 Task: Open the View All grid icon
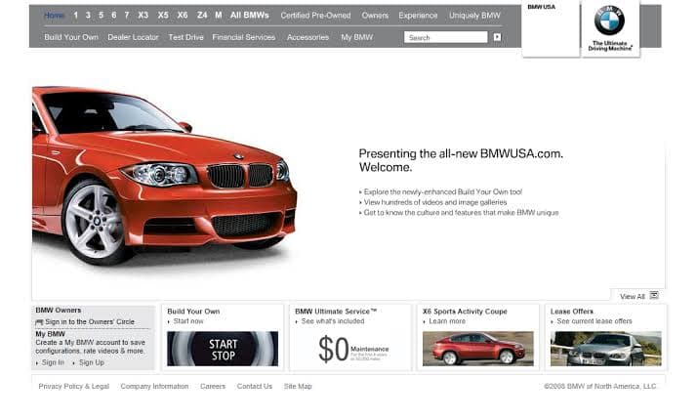pyautogui.click(x=654, y=295)
